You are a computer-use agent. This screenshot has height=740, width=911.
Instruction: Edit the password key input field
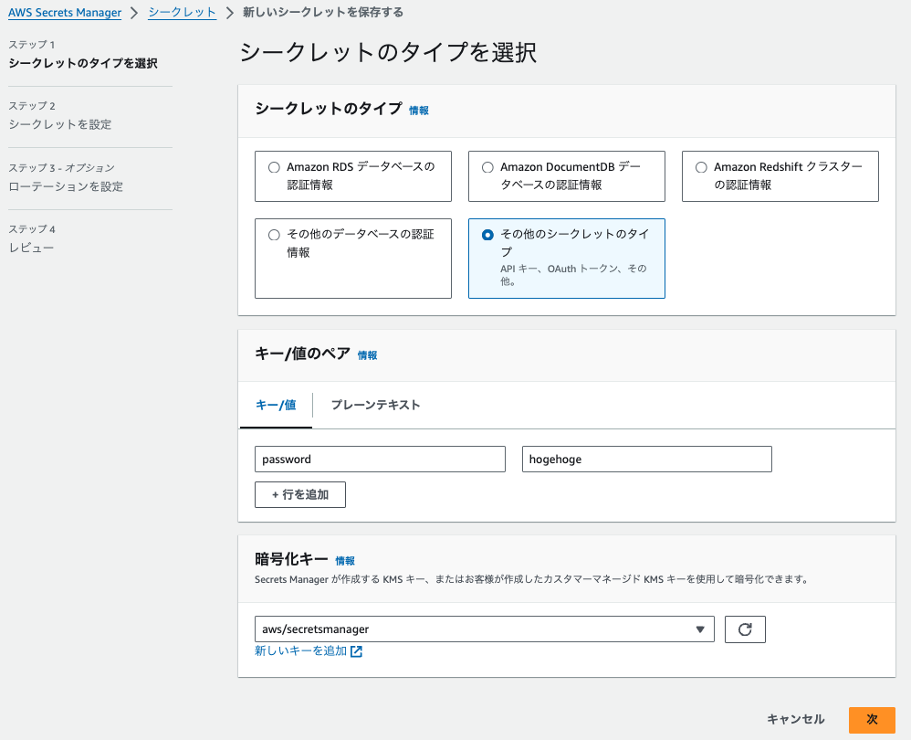coord(380,459)
